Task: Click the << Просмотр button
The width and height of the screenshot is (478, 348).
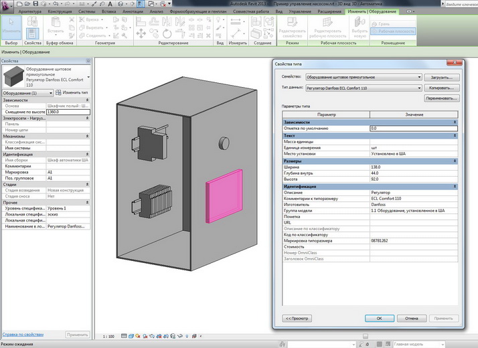Action: pyautogui.click(x=297, y=319)
